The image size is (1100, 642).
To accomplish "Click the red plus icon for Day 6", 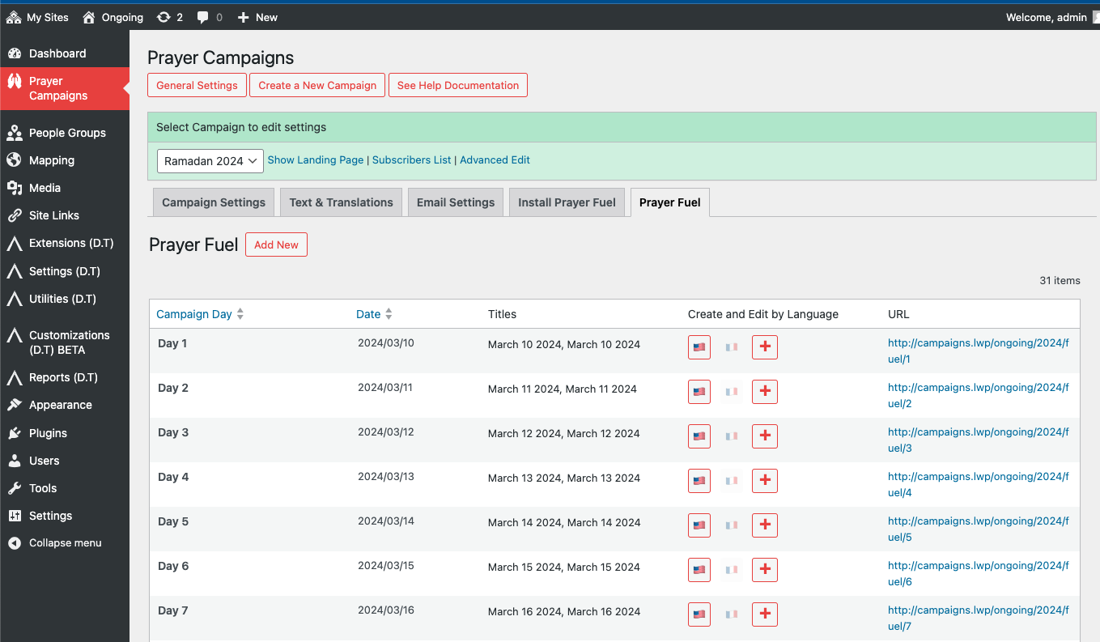I will point(765,569).
